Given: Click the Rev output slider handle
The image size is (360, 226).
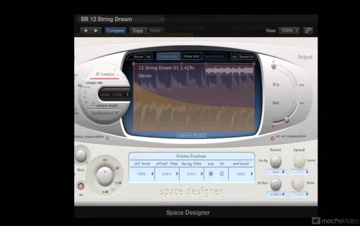Looking at the screenshot, I should point(286,119).
